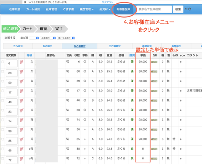This screenshot has height=164, width=202.
Task: Click the speaker icon next to search button
Action: pyautogui.click(x=186, y=9)
